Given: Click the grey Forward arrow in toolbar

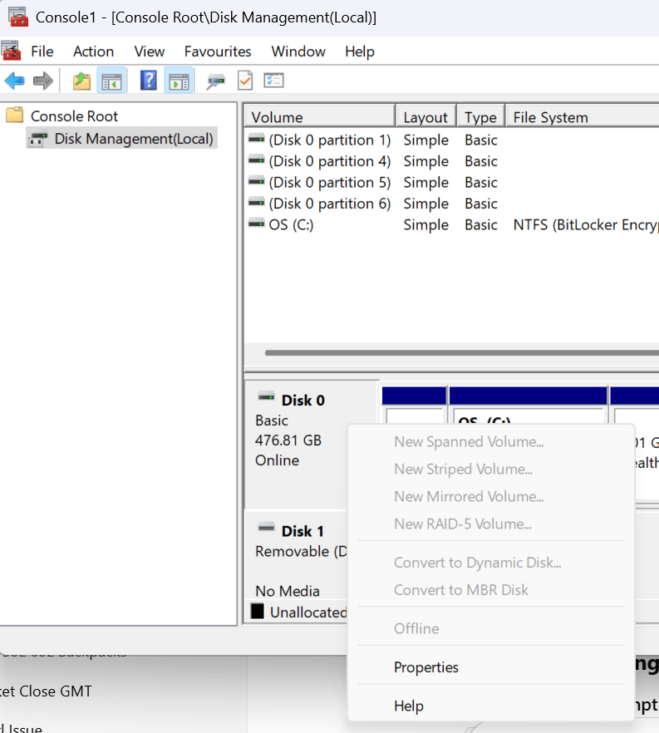Looking at the screenshot, I should pos(43,81).
